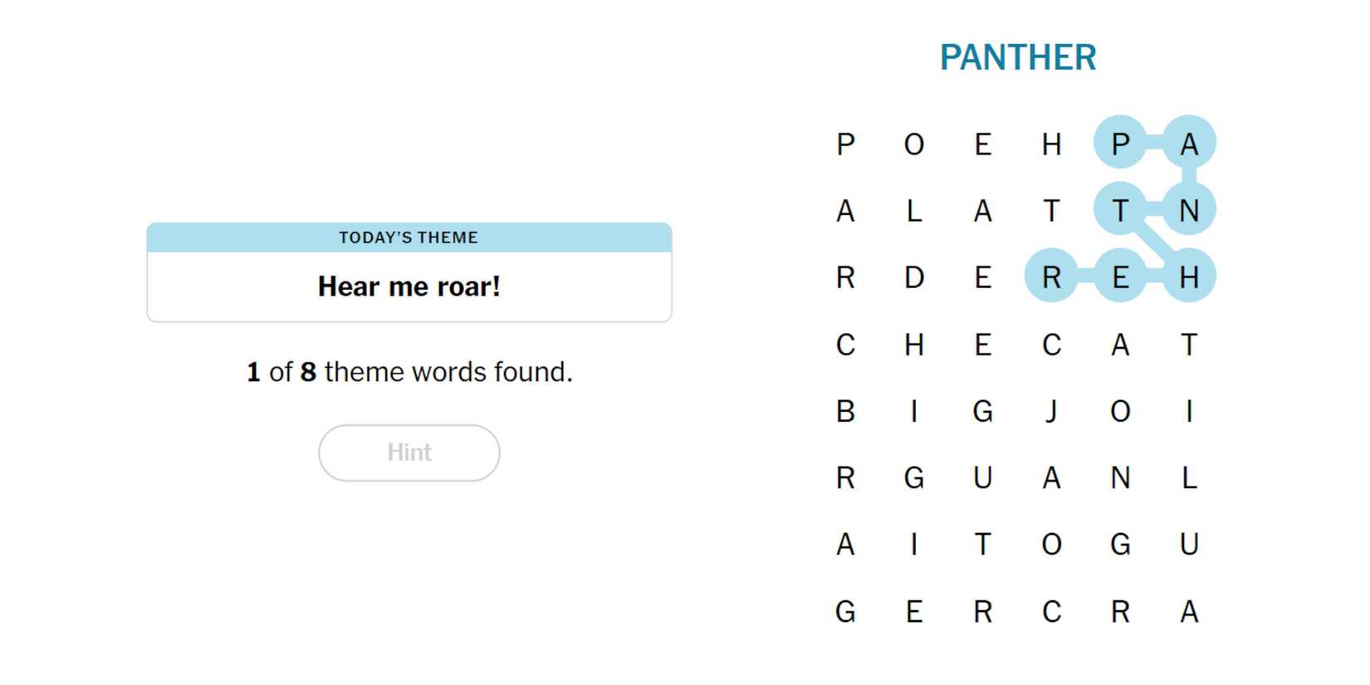Select the U tile between G and A
Screen dimensions: 1370x685
(x=983, y=477)
